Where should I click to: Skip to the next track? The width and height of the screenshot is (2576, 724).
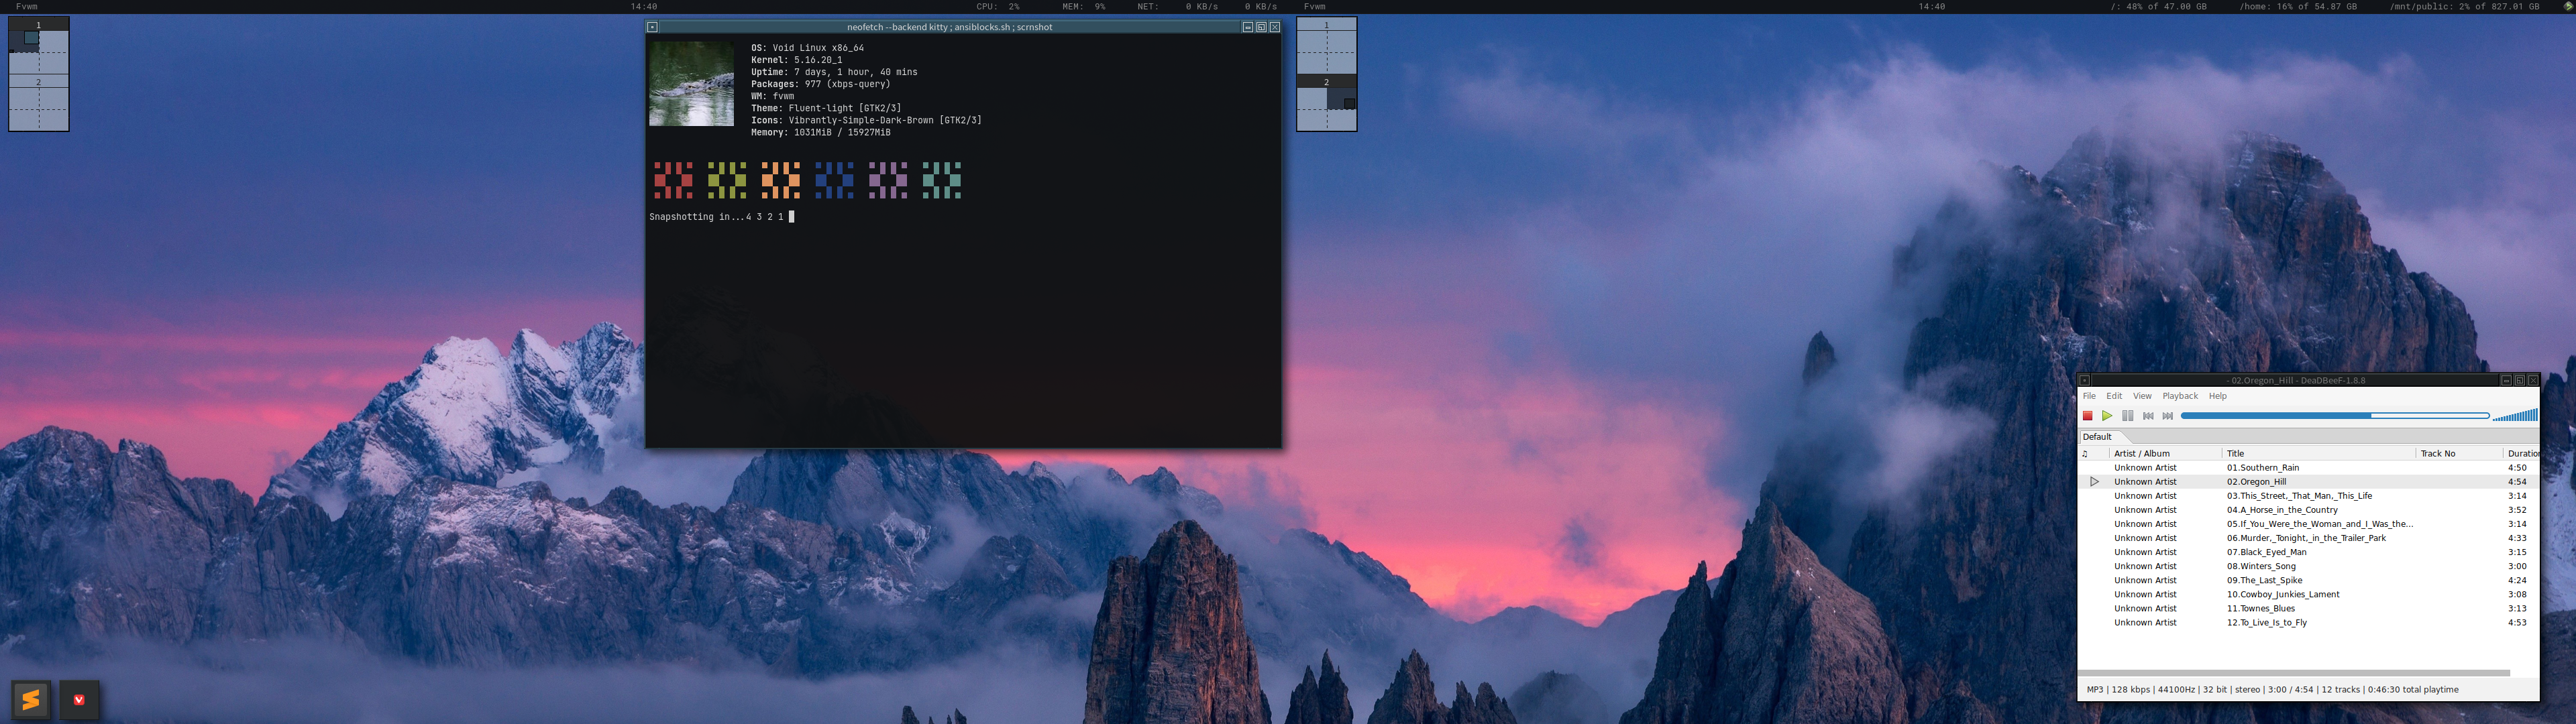coord(2167,416)
